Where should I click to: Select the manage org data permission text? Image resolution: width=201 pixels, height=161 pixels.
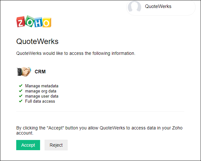point(41,91)
